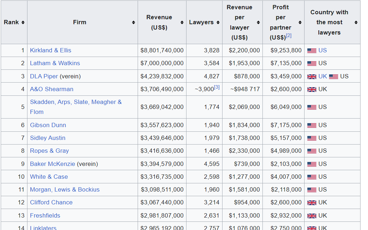This screenshot has height=230, width=368.
Task: Follow the US link in Kirkland & Ellis row
Action: click(322, 50)
